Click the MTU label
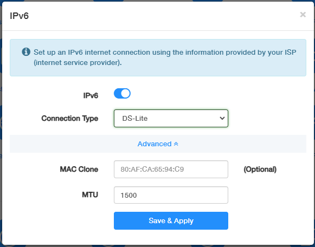This screenshot has width=315, height=247. 90,195
